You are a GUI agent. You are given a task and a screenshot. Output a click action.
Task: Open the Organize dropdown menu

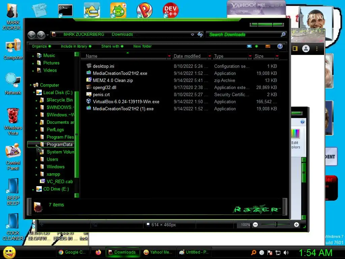(41, 46)
